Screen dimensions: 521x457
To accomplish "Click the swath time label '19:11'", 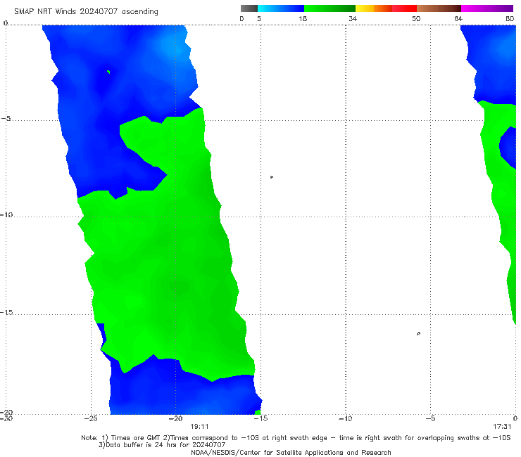I will tap(199, 427).
